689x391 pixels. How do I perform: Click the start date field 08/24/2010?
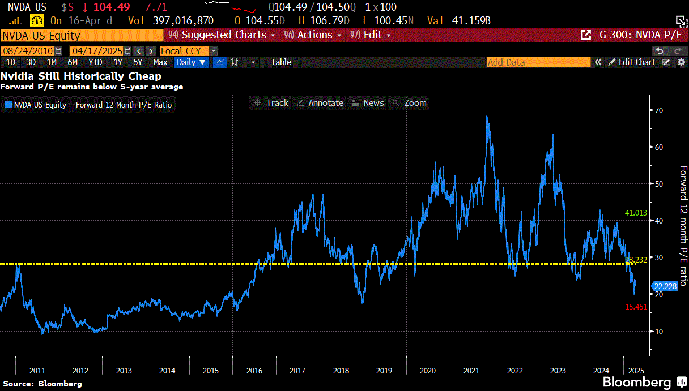point(28,50)
